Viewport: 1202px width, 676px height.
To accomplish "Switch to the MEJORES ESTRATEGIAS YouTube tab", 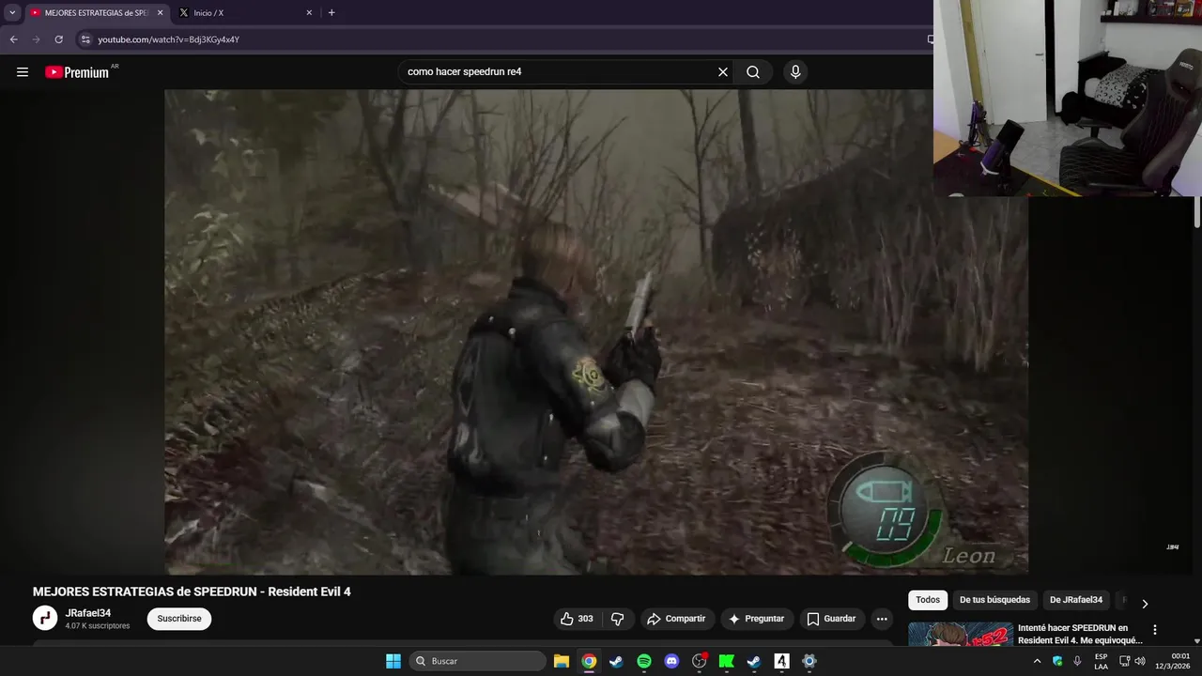I will click(97, 13).
